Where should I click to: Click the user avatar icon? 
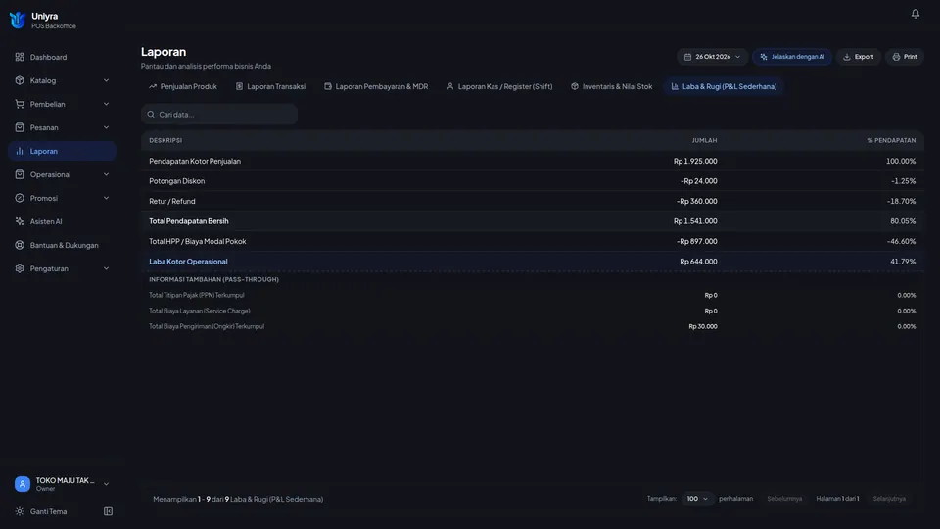[x=23, y=484]
